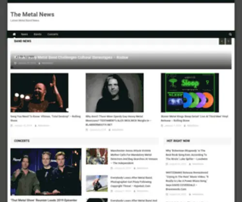The height and width of the screenshot is (202, 242).
Task: Click calendar icon under Whitesnake article
Action: 167,194
